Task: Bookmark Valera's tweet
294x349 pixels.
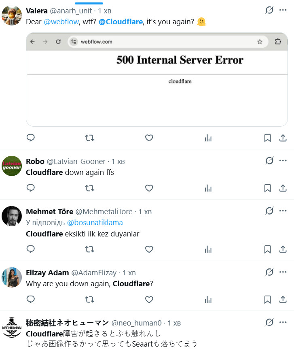Action: [267, 138]
